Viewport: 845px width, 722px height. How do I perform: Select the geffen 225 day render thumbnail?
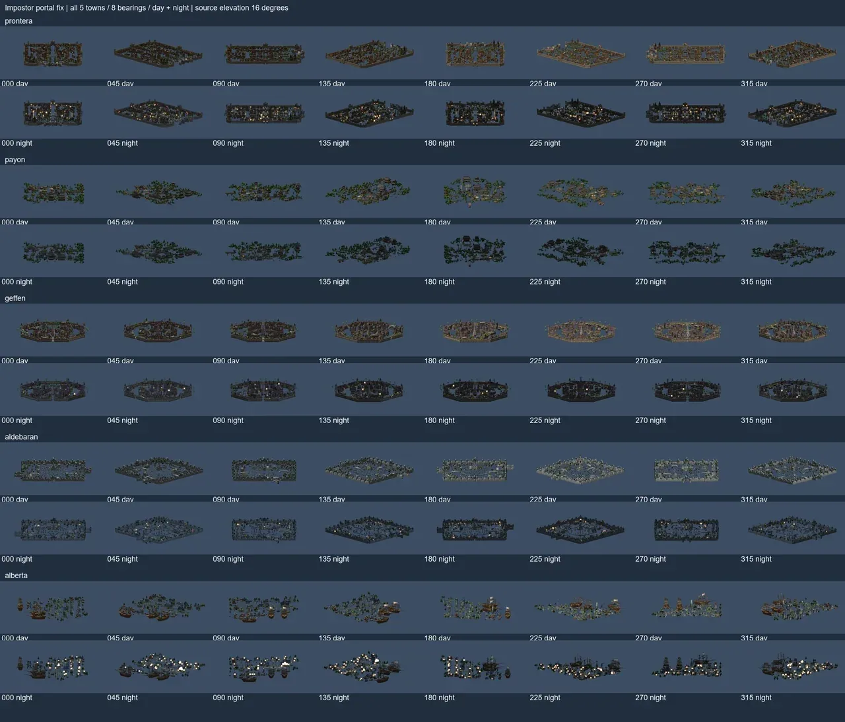point(581,330)
